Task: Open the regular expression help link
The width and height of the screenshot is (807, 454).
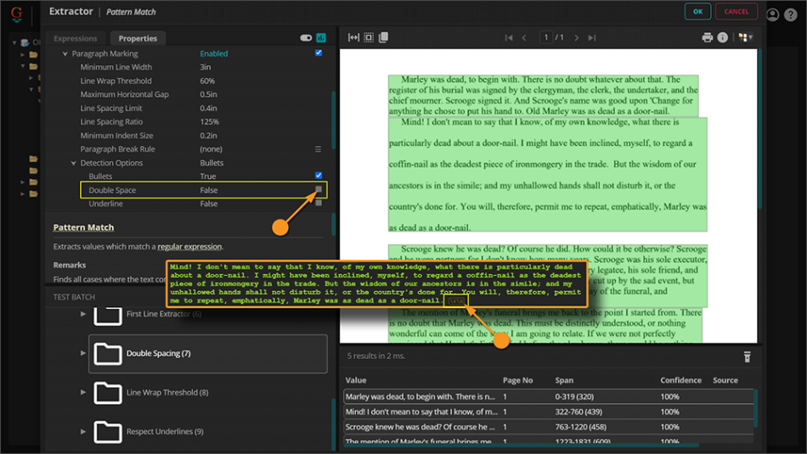Action: [x=189, y=247]
